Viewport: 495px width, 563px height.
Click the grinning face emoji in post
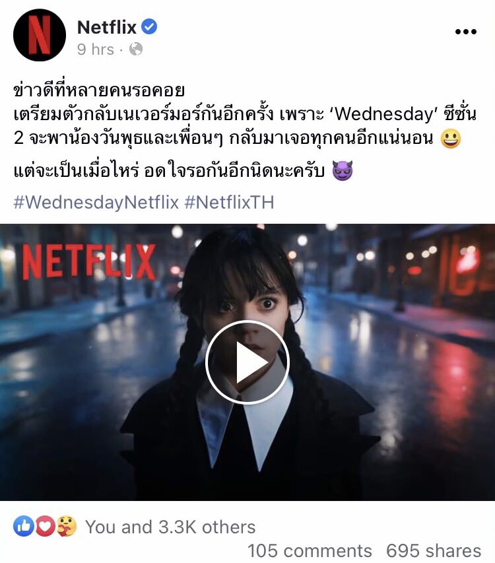451,139
